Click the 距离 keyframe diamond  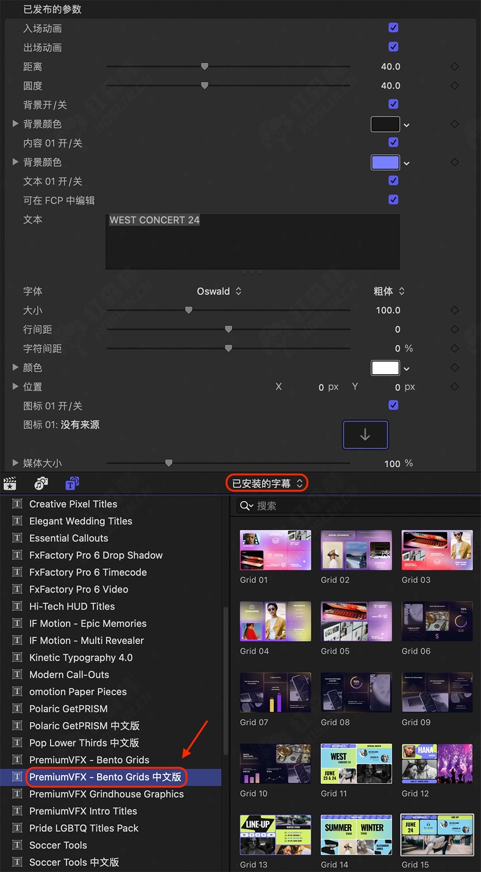pos(455,66)
